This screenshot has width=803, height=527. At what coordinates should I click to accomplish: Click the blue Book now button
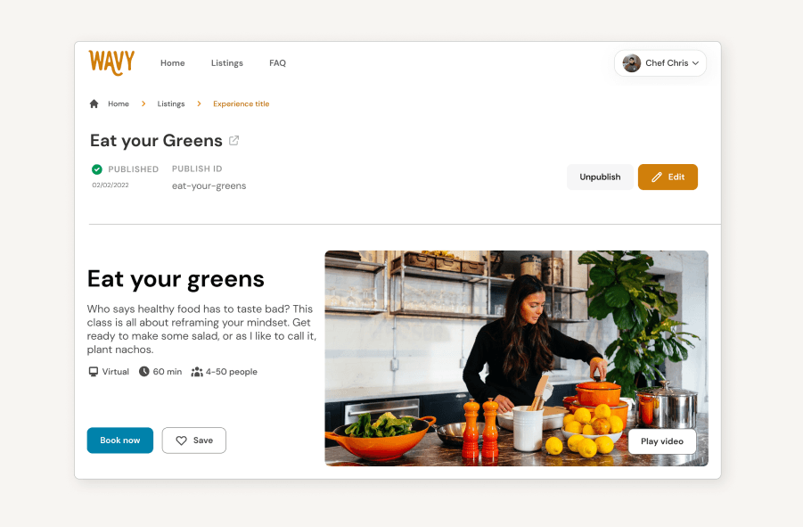119,441
